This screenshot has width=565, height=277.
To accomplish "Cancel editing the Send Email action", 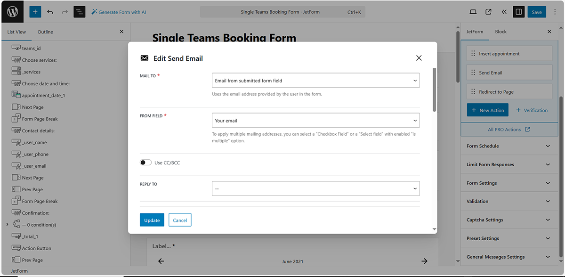I will pyautogui.click(x=180, y=220).
